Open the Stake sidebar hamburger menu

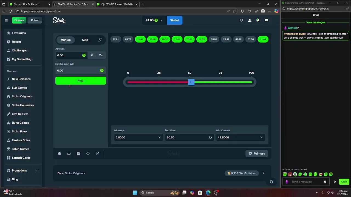click(x=6, y=20)
